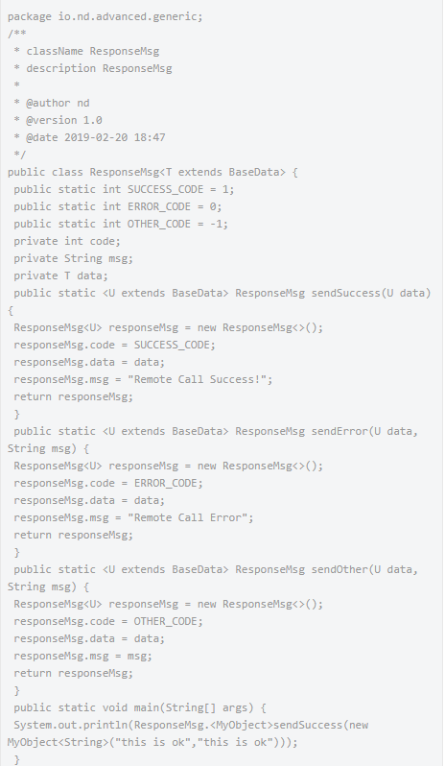This screenshot has height=766, width=445.
Task: Click the responseMsg.msg = msg line
Action: 82,656
